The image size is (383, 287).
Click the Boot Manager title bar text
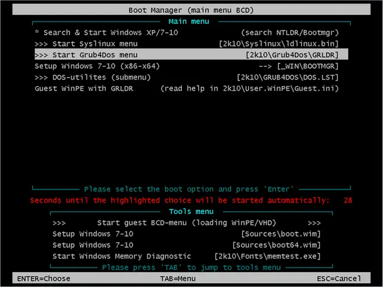[x=191, y=10]
